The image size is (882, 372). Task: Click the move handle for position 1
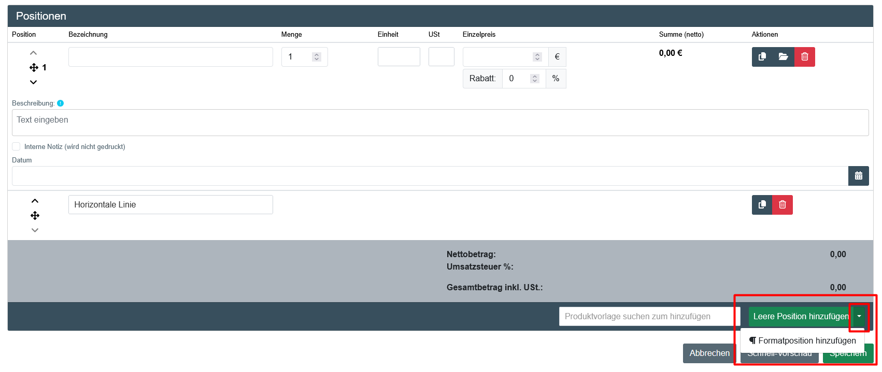(34, 68)
